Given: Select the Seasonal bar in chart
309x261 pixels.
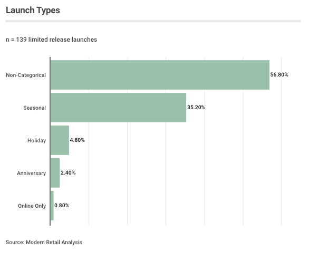Looking at the screenshot, I should [118, 108].
